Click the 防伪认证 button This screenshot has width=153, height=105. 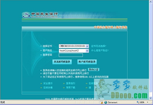[93, 70]
